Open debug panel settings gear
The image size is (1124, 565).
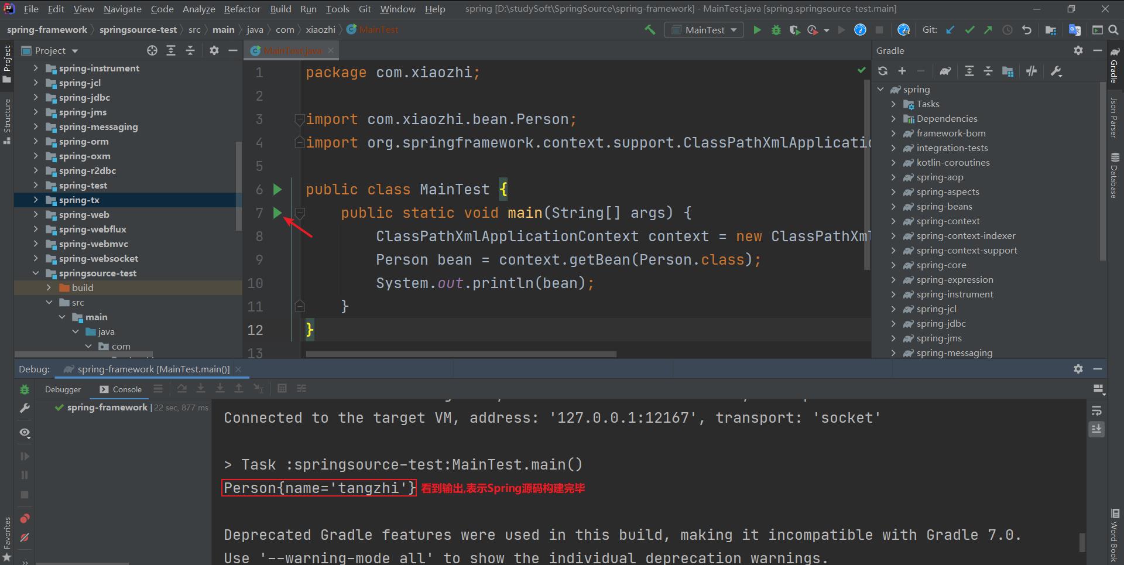(x=1078, y=369)
